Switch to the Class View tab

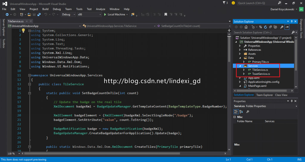click(x=281, y=95)
